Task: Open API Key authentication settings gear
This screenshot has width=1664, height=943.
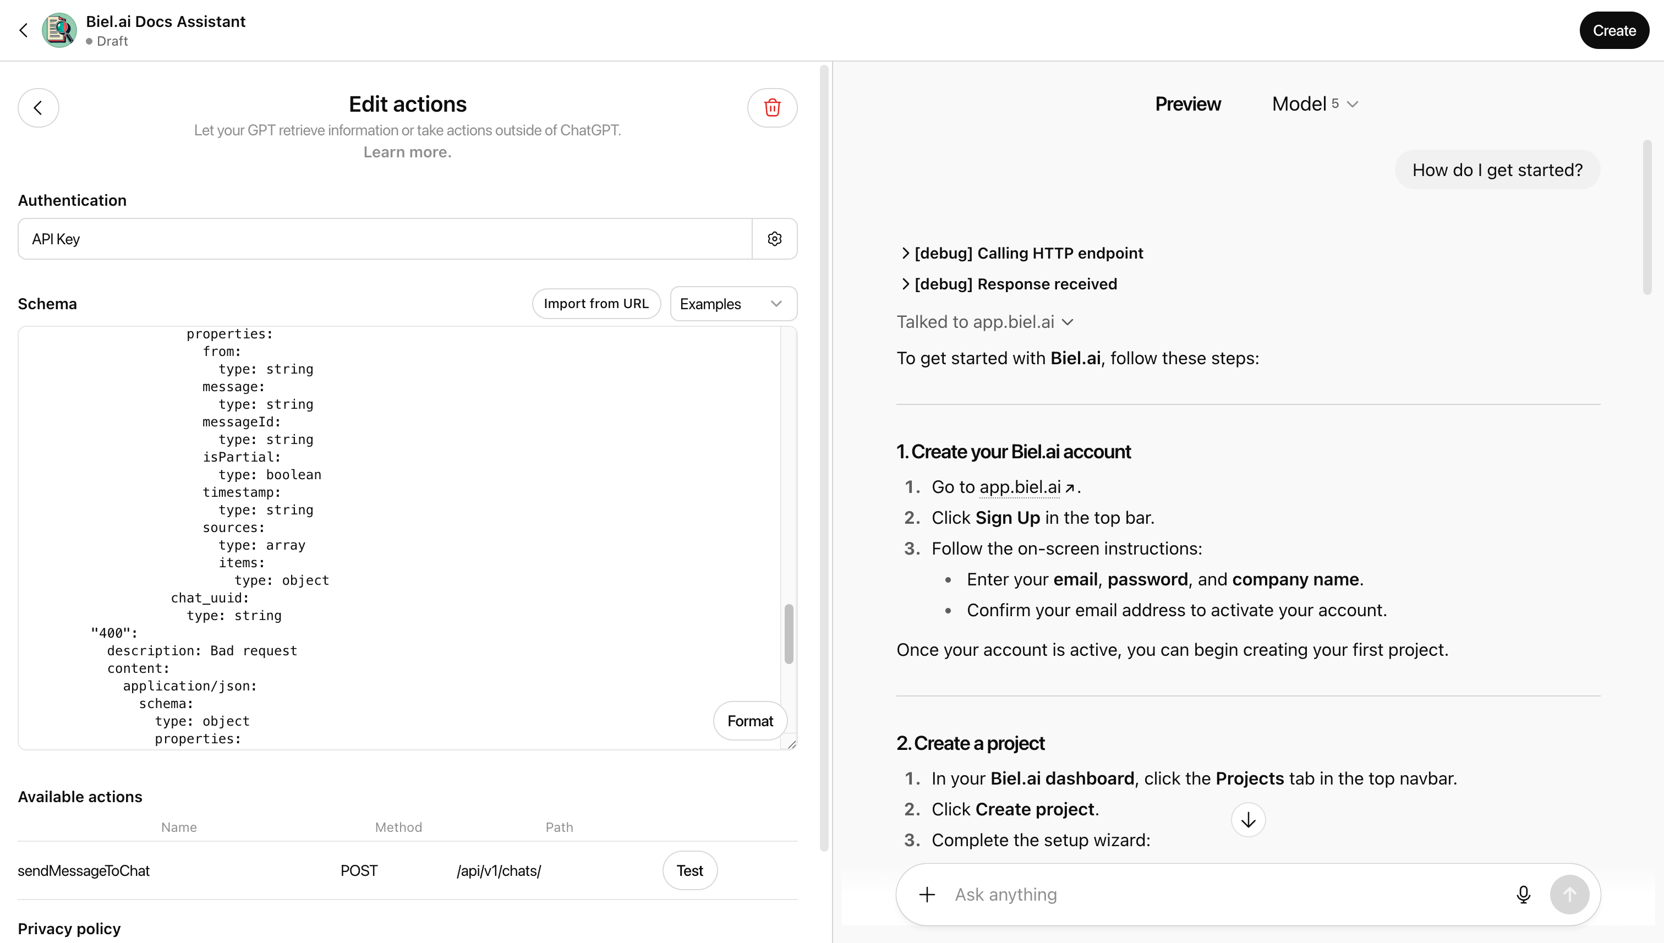Action: [775, 238]
